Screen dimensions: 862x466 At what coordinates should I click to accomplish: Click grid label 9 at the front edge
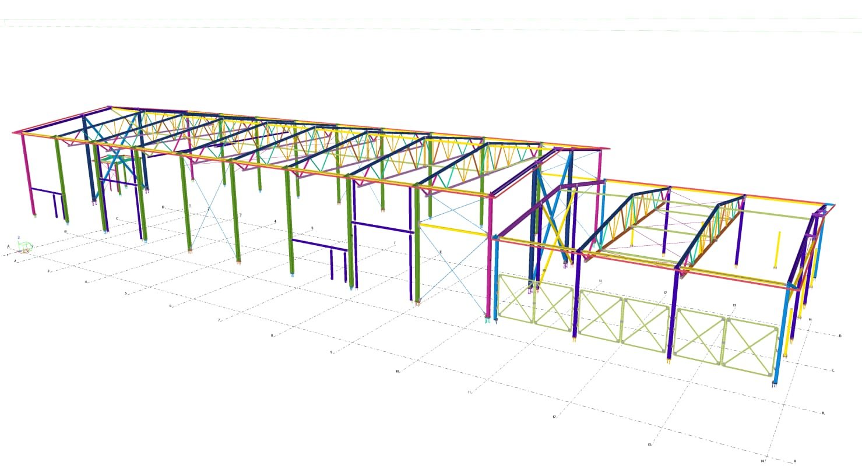point(331,352)
